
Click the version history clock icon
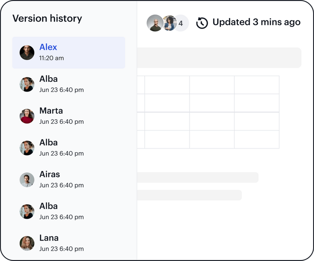coord(202,23)
